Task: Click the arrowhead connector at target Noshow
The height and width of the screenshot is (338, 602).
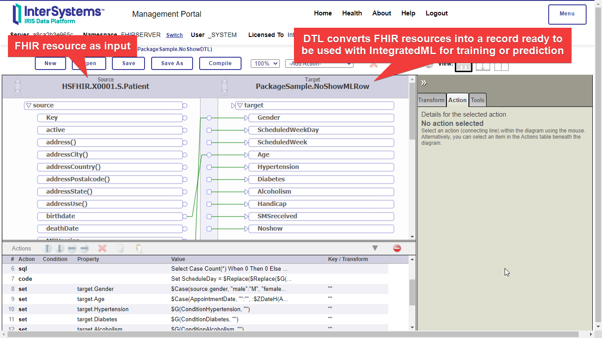Action: (x=247, y=228)
